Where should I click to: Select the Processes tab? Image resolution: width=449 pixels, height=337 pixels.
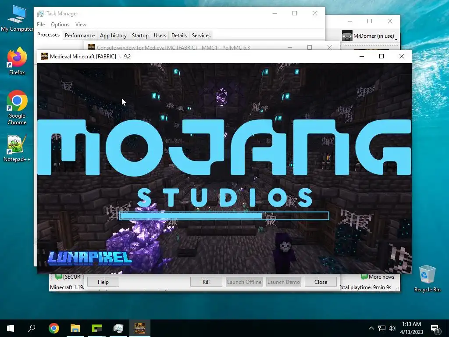coord(48,35)
